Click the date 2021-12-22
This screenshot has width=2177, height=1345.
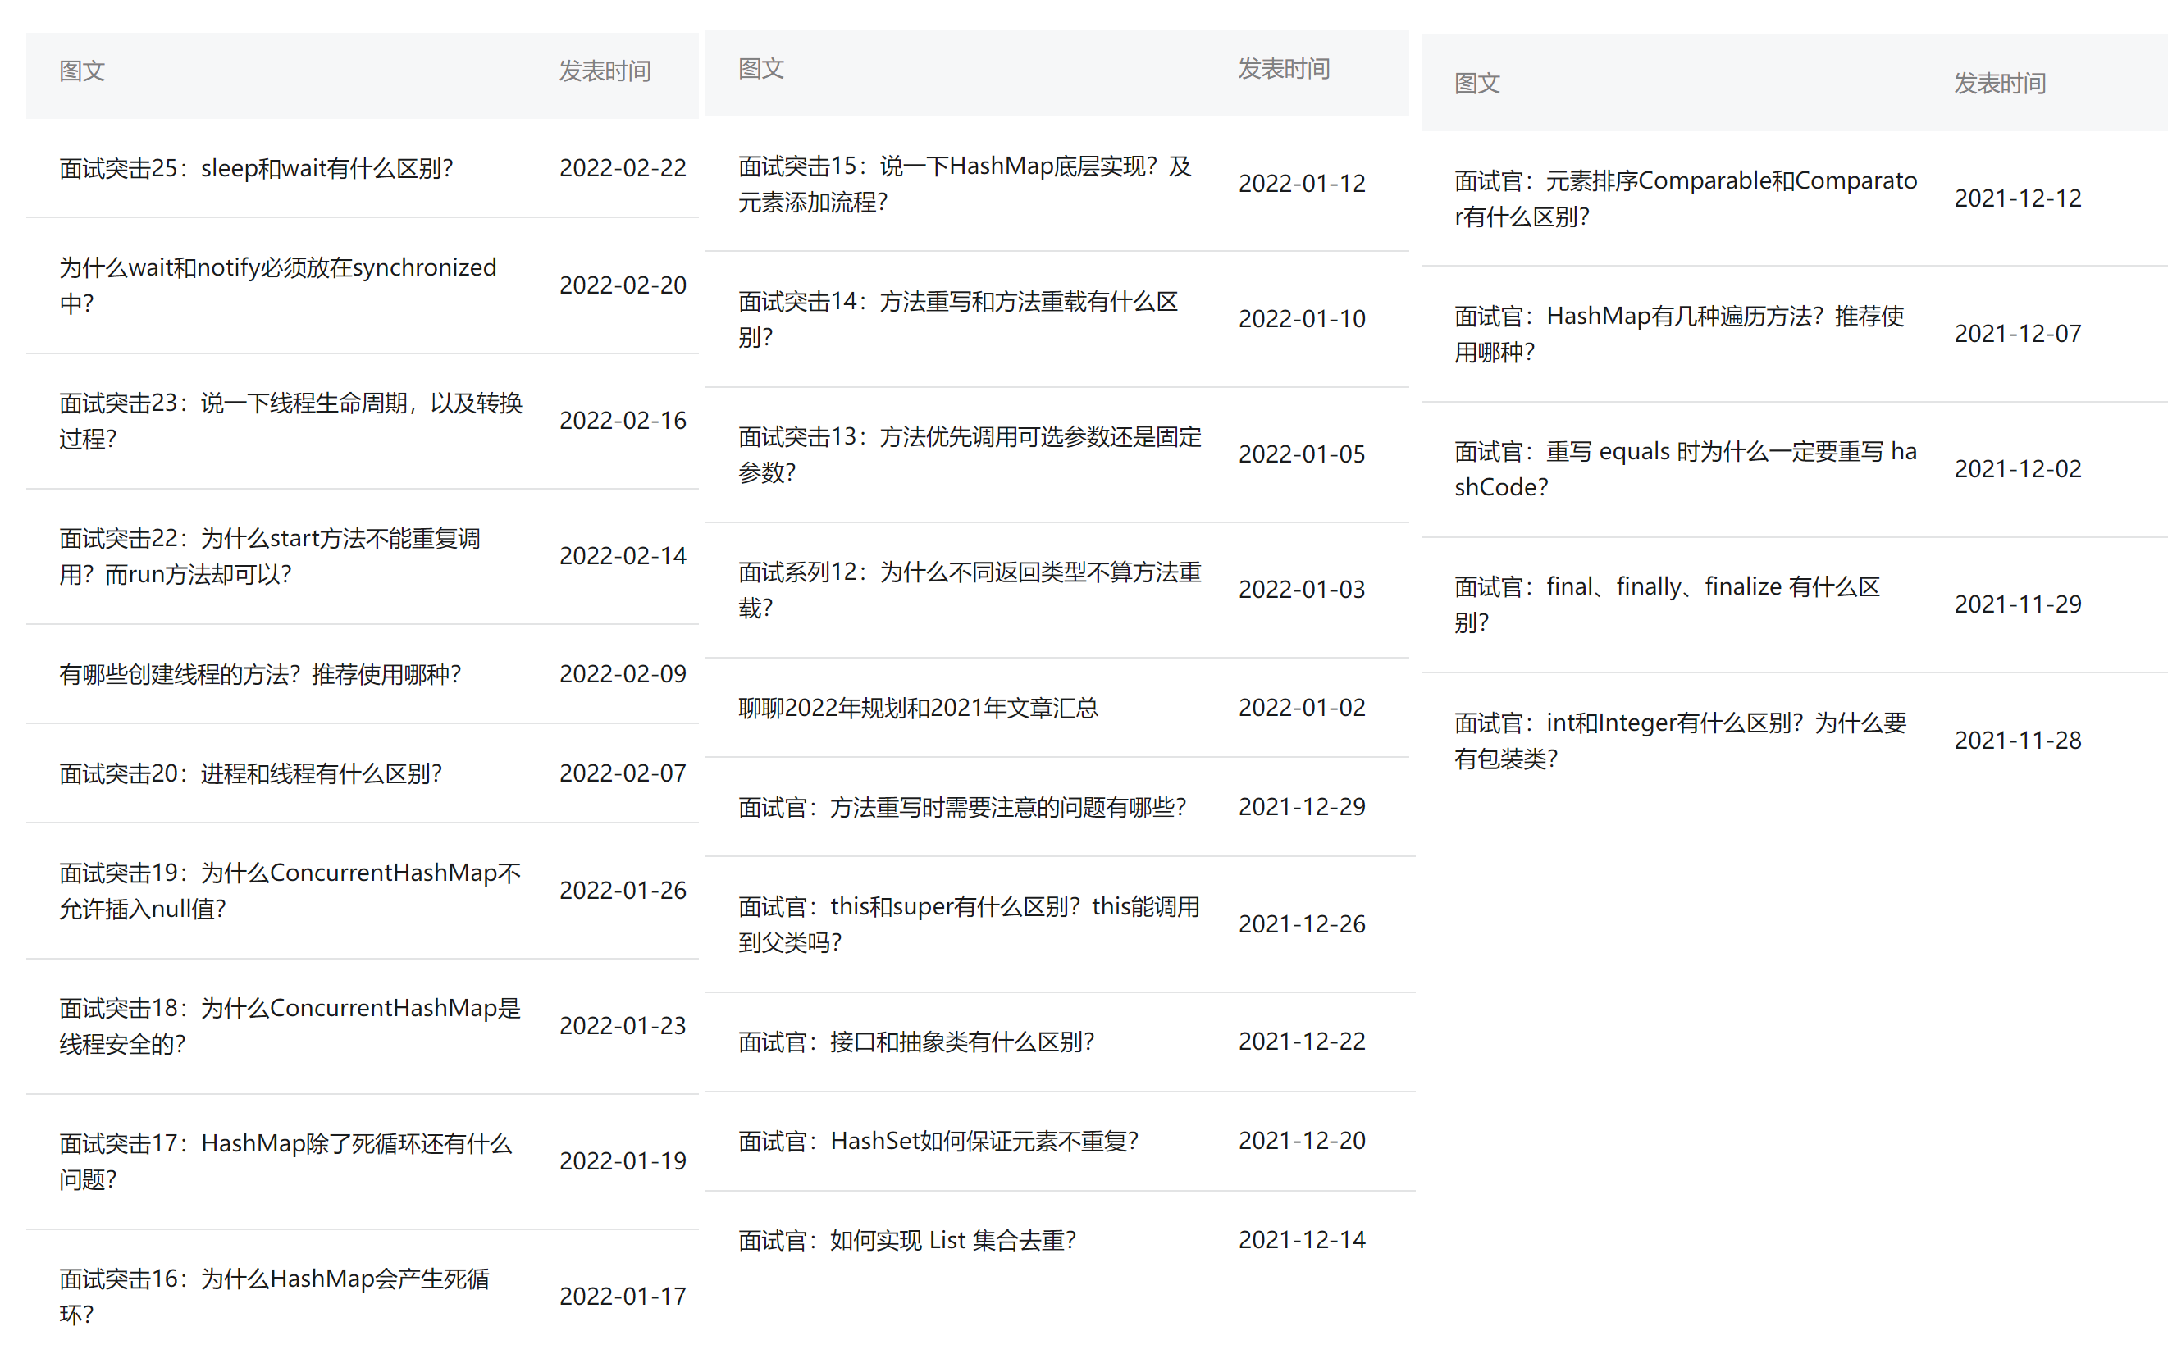tap(1302, 1042)
